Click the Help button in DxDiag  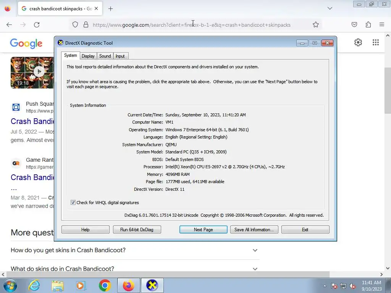(85, 229)
